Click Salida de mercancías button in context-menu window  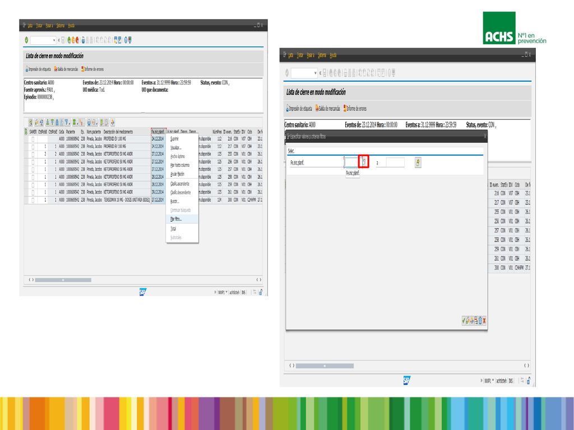pyautogui.click(x=66, y=69)
